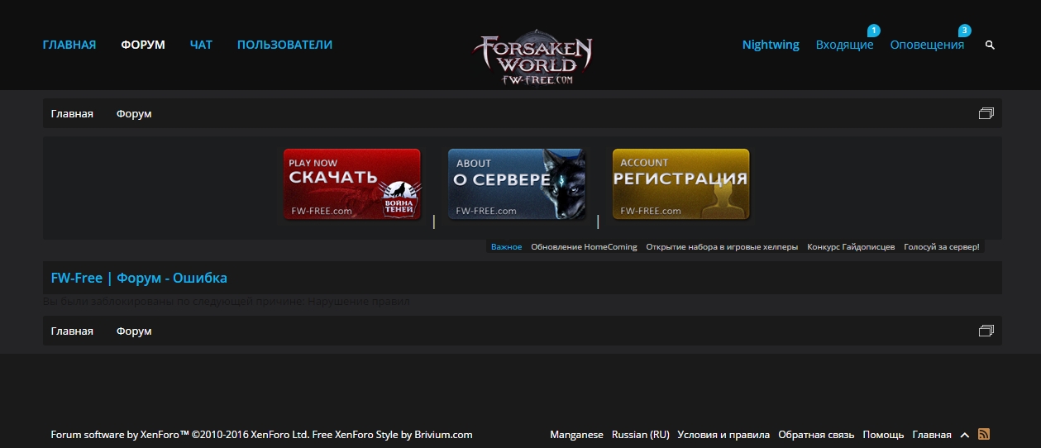Jump to top with footer arrow icon
The image size is (1041, 448).
tap(964, 435)
